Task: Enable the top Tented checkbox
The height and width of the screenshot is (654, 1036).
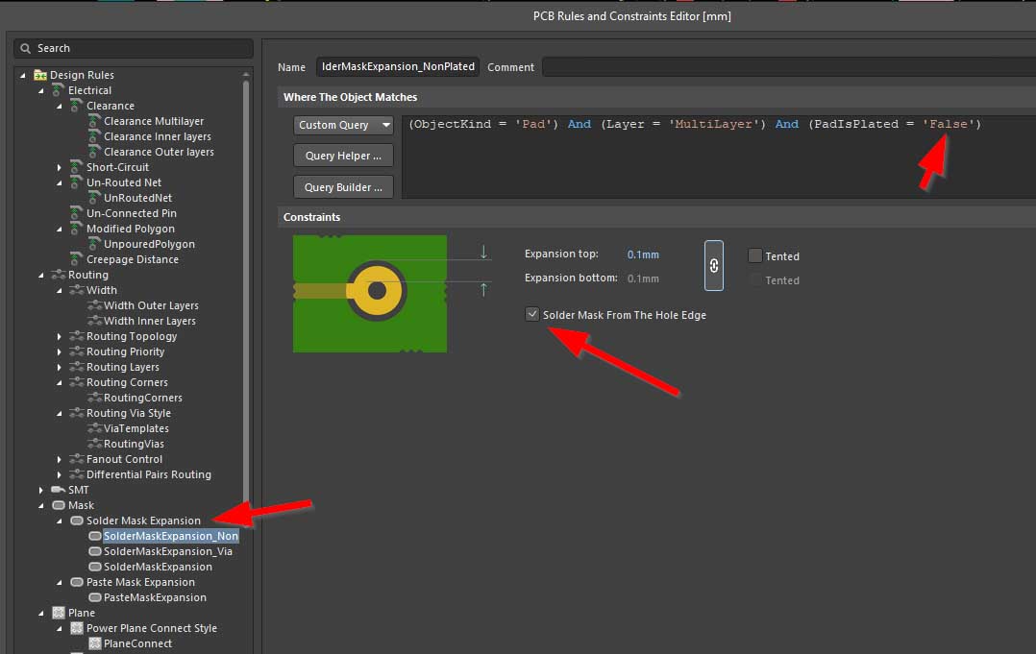Action: [755, 256]
